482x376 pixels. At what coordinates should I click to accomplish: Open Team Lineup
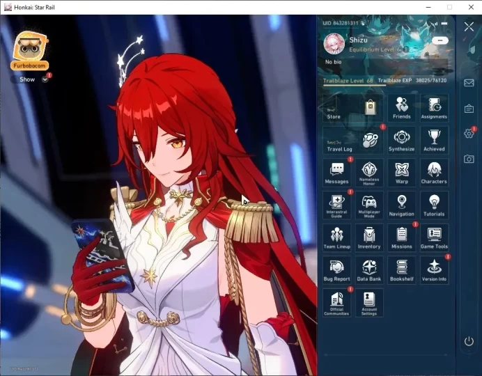click(x=336, y=237)
